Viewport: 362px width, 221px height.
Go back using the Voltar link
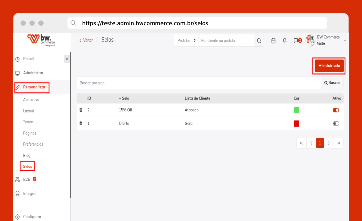pyautogui.click(x=86, y=40)
